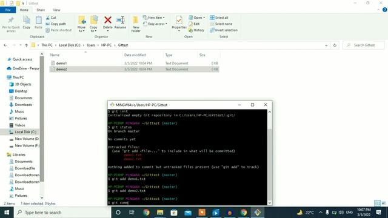
Task: Click Users in the address bar
Action: coord(91,45)
